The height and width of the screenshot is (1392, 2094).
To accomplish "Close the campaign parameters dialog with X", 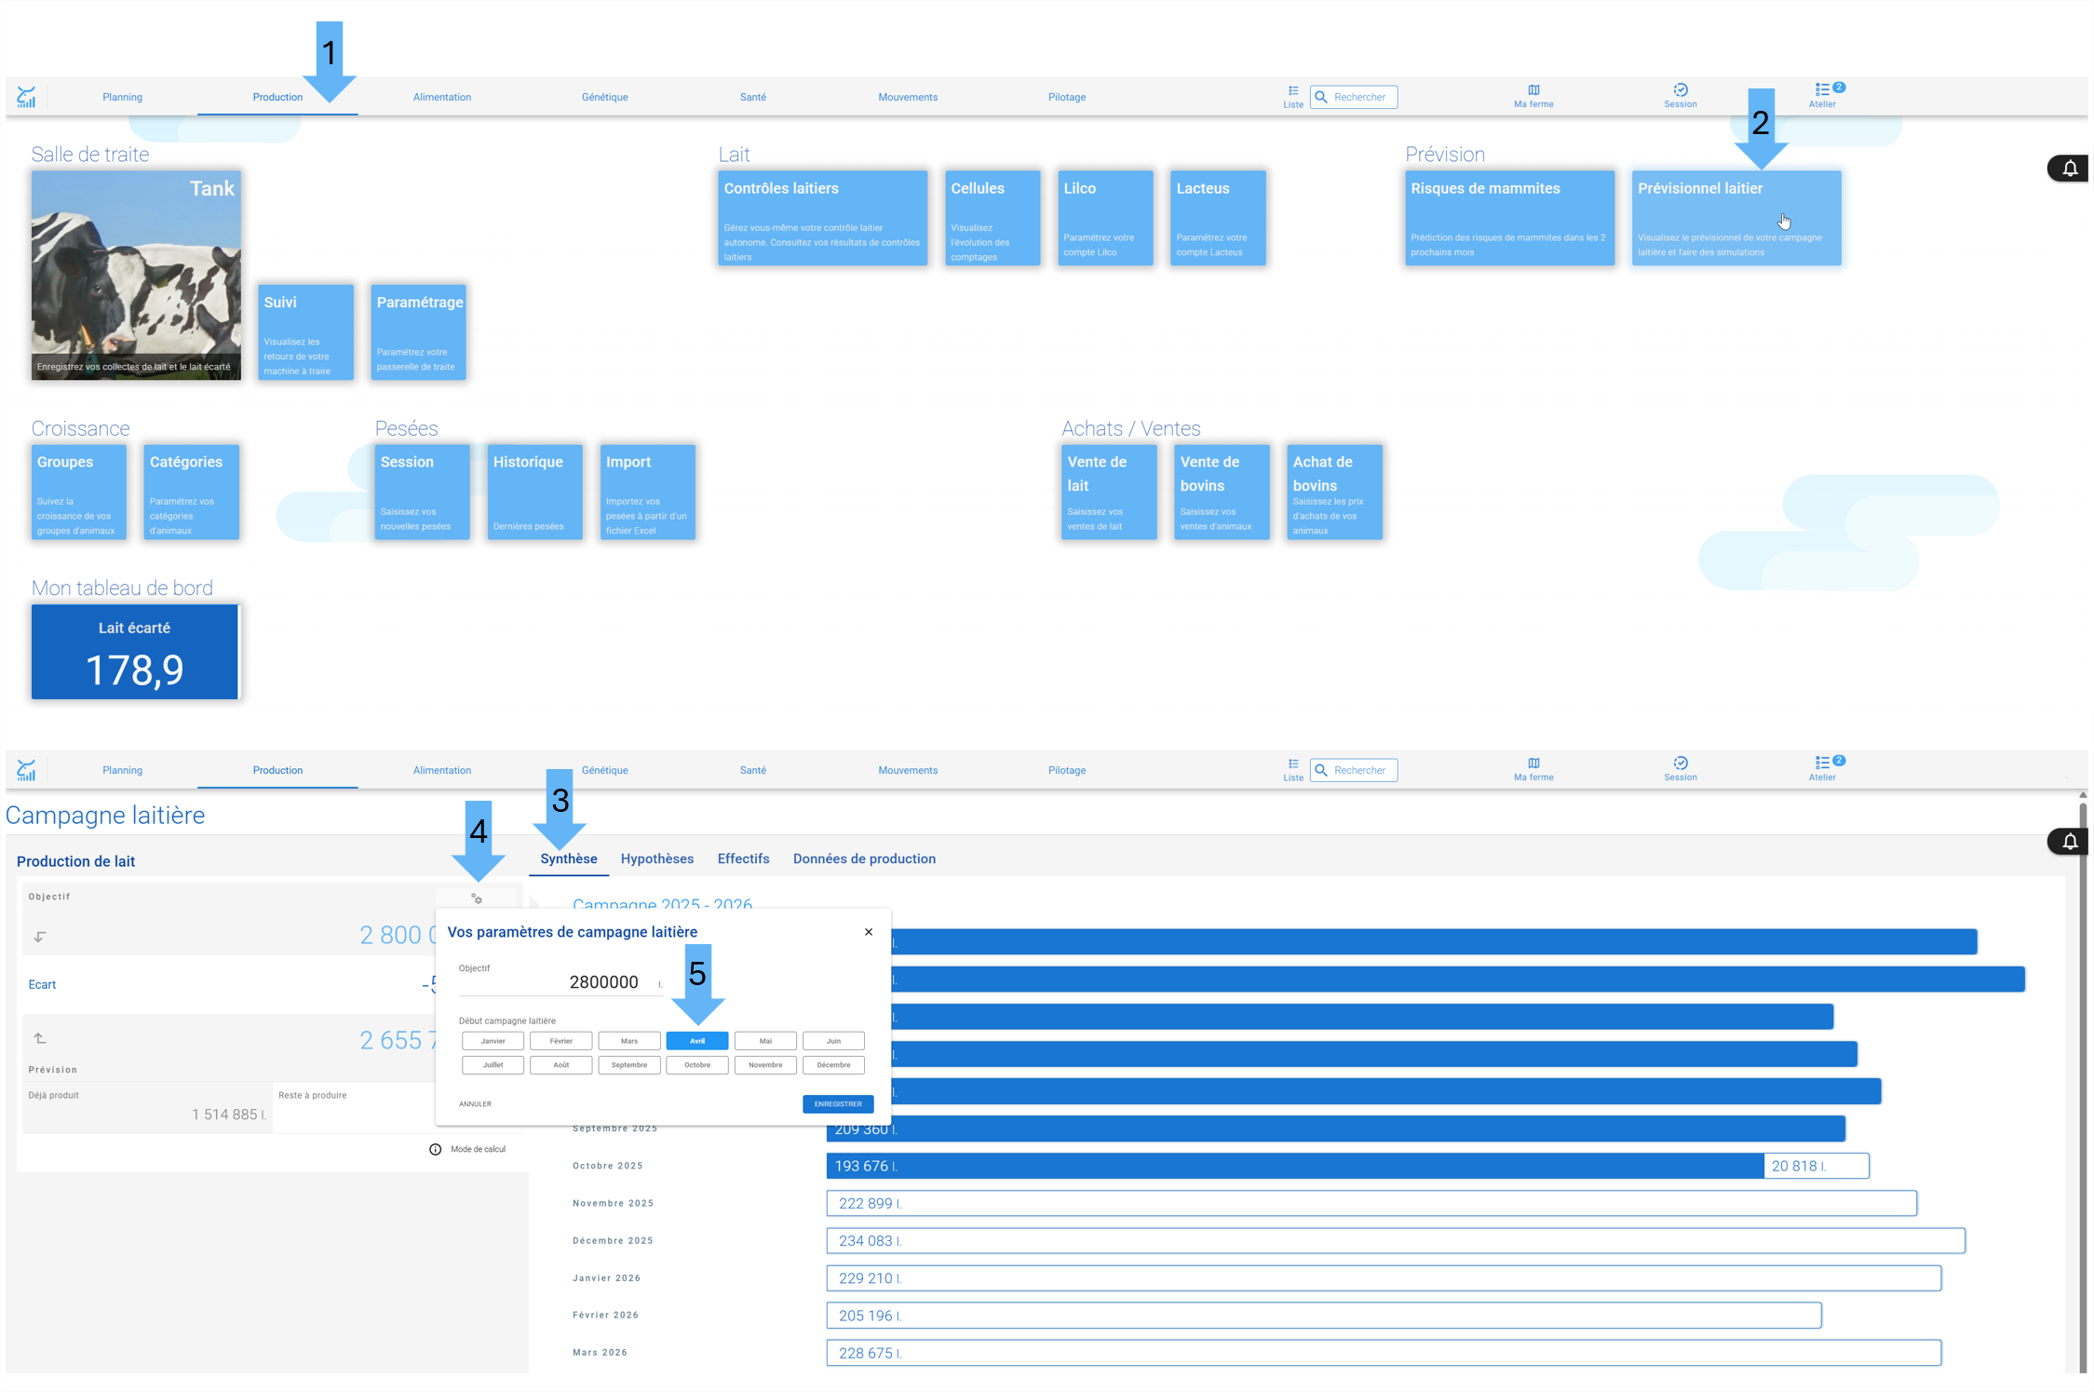I will click(869, 932).
